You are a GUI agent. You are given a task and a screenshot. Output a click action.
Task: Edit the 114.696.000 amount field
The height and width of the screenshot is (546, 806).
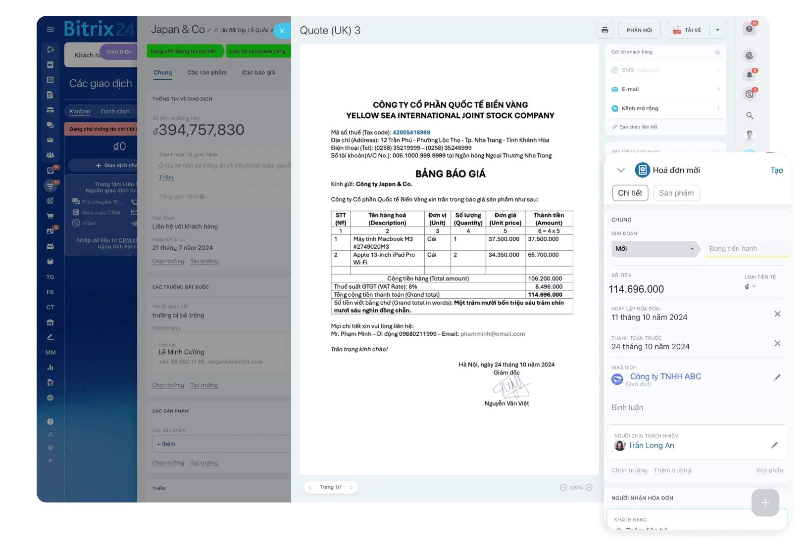pyautogui.click(x=636, y=289)
